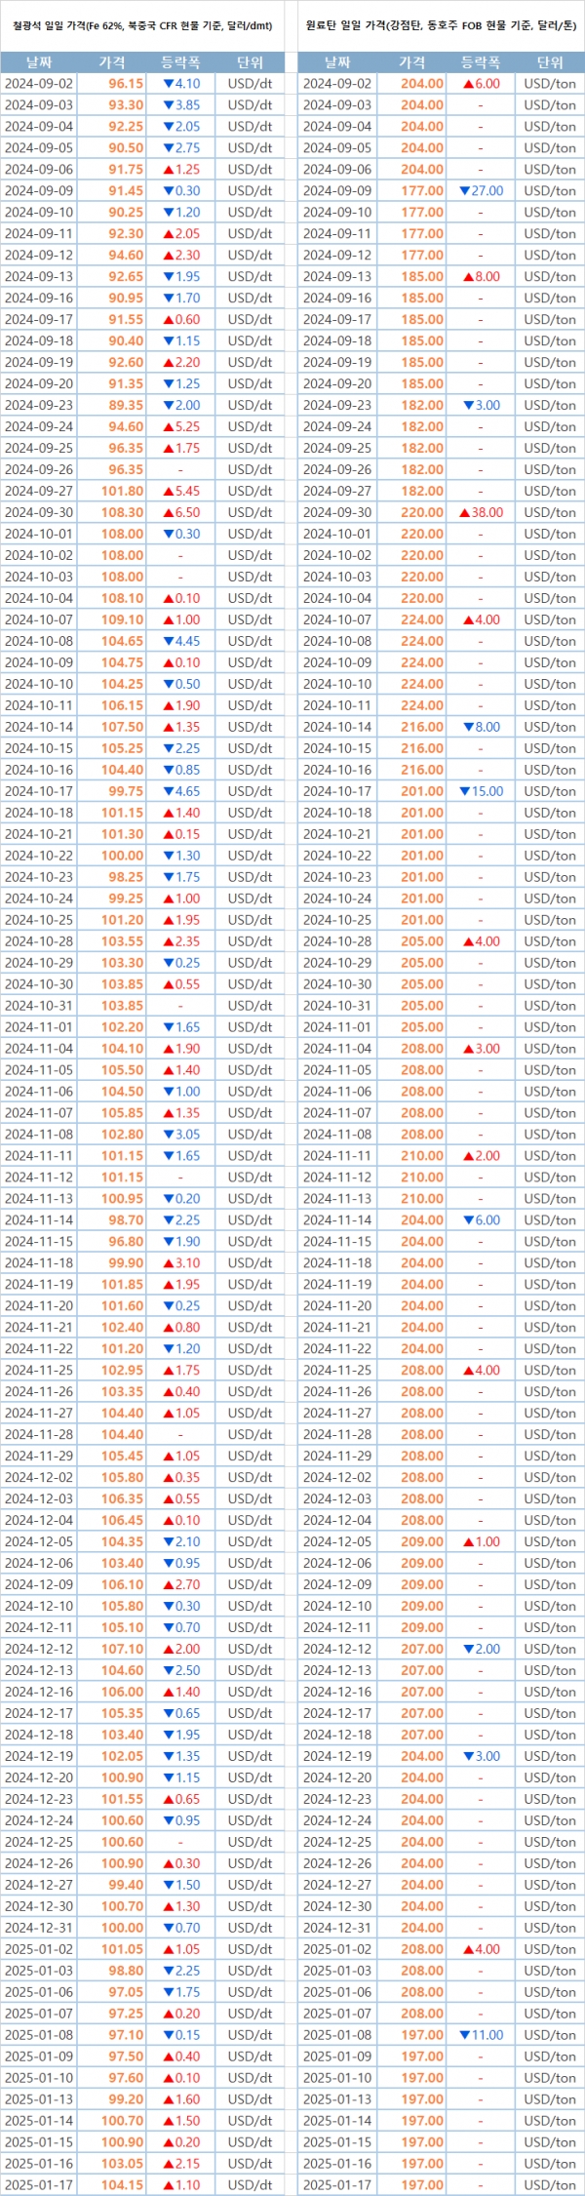
Task: Select the 날짜 column header in the iron ore table
Action: click(x=39, y=62)
